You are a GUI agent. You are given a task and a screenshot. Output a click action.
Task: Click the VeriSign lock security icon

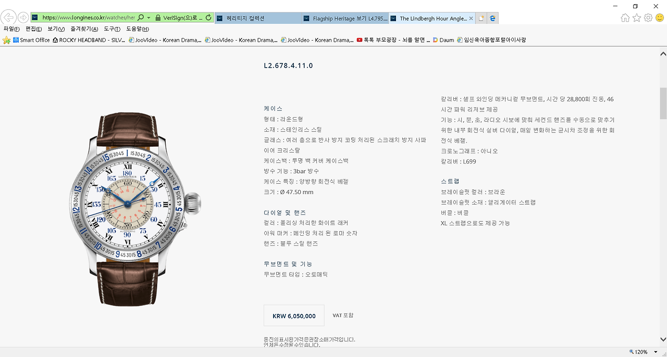158,18
